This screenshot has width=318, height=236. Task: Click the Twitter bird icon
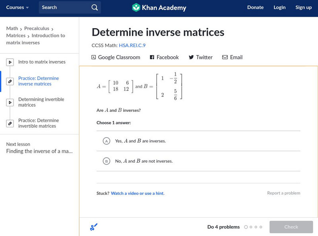coord(191,57)
